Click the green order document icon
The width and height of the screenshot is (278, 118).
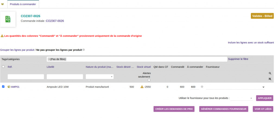(x=8, y=19)
